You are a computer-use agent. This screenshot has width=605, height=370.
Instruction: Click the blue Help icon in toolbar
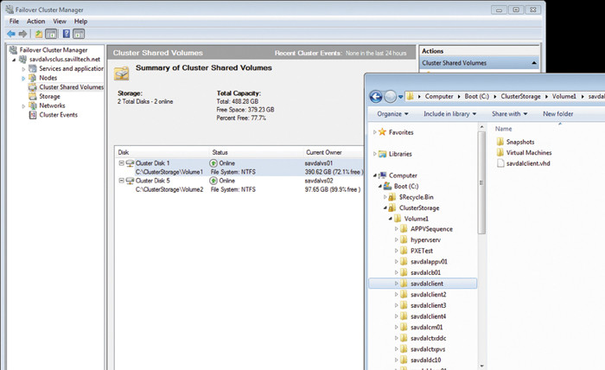66,34
